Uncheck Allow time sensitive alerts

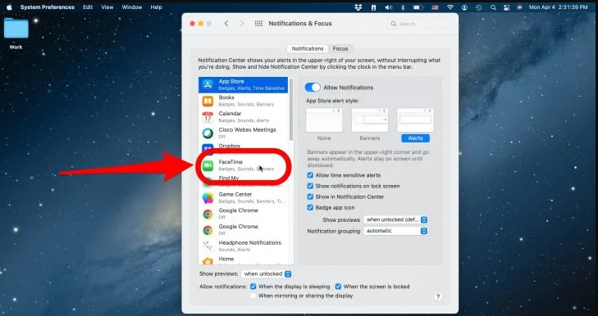[x=310, y=175]
